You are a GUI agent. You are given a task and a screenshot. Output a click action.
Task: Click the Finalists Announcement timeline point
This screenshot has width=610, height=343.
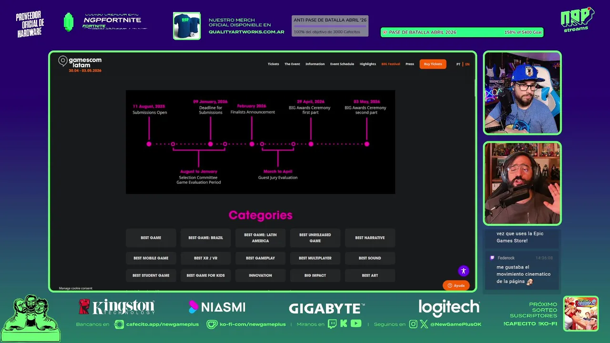click(252, 144)
